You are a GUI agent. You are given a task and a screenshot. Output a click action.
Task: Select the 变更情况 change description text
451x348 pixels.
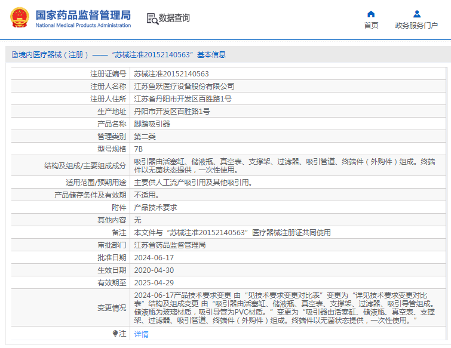284,308
